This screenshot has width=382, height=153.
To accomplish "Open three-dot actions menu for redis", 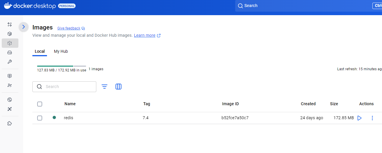I will (372, 118).
